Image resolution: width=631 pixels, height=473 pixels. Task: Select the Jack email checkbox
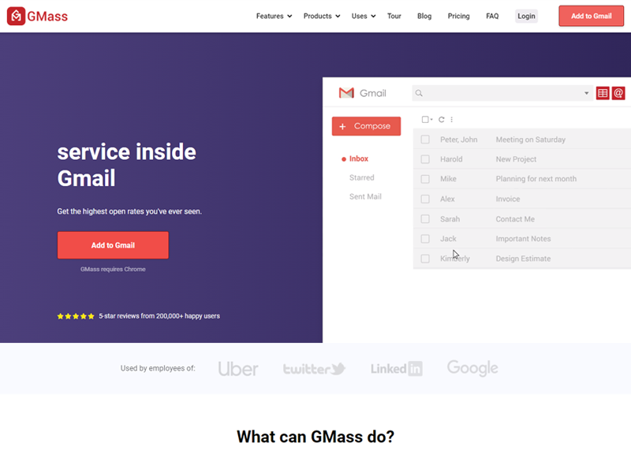425,239
